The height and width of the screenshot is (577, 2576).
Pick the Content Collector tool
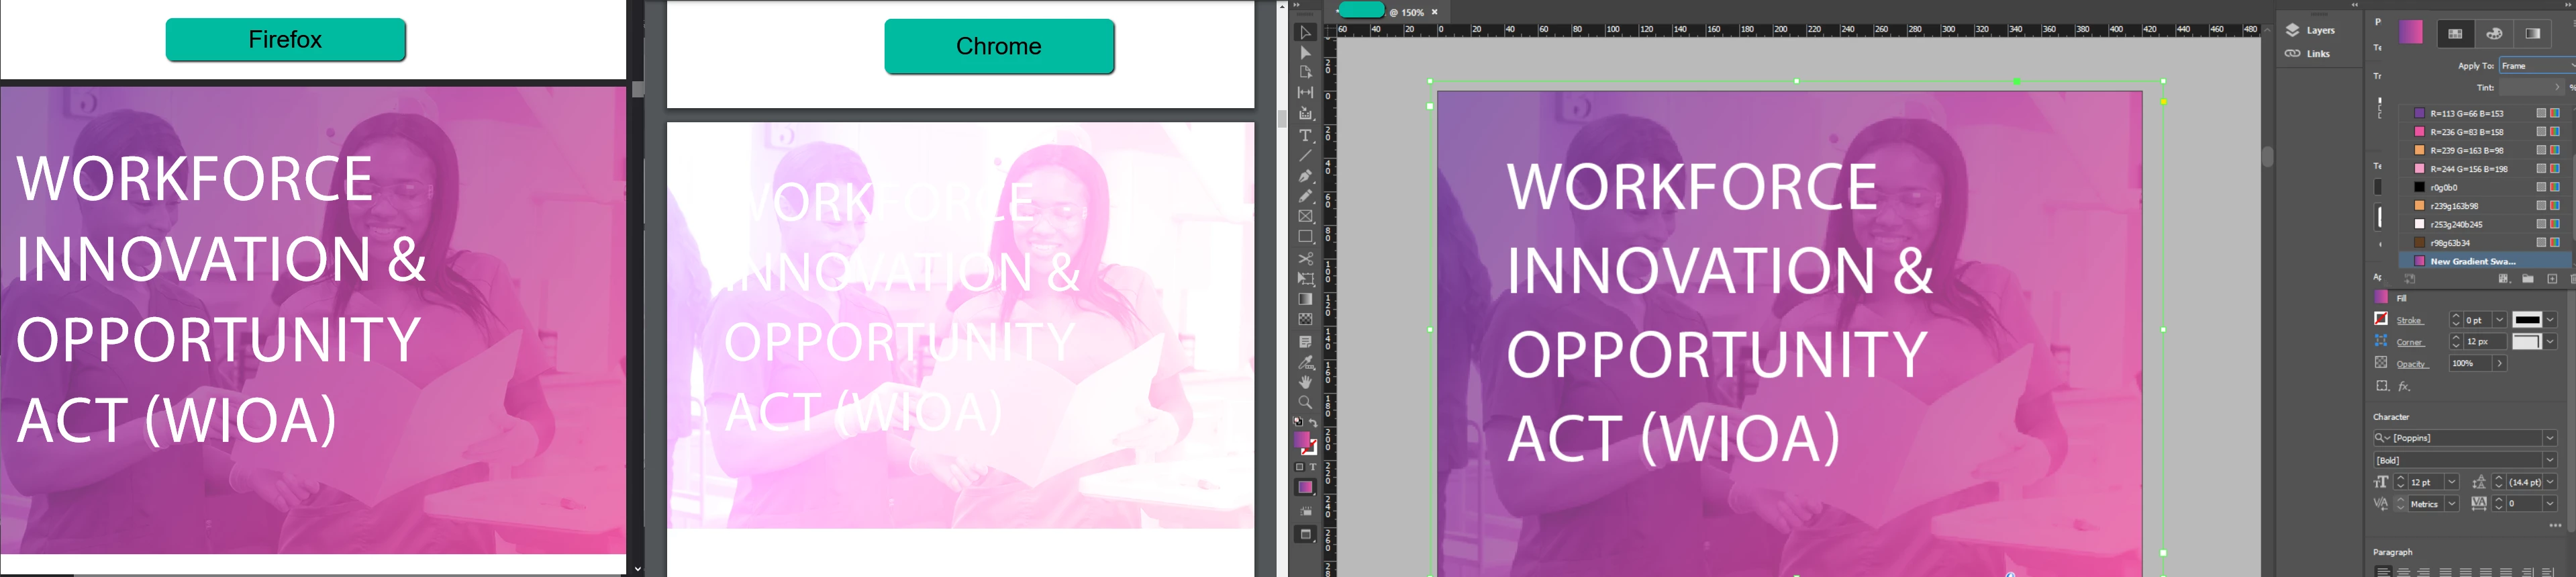pos(1305,114)
